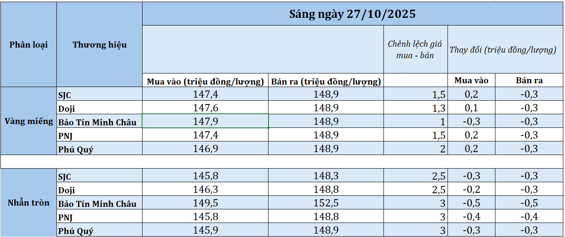Screen dimensions: 565x237
Task: Select the "Phân loại" header cell
Action: click(x=28, y=45)
